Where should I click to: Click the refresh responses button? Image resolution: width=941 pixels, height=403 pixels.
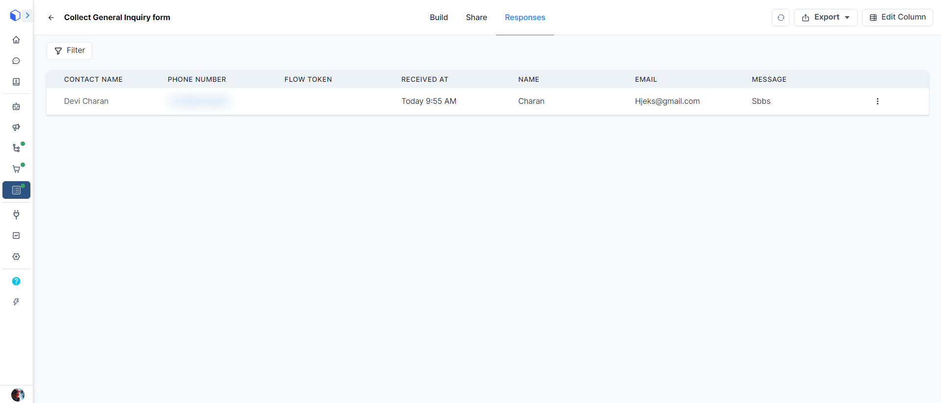781,18
